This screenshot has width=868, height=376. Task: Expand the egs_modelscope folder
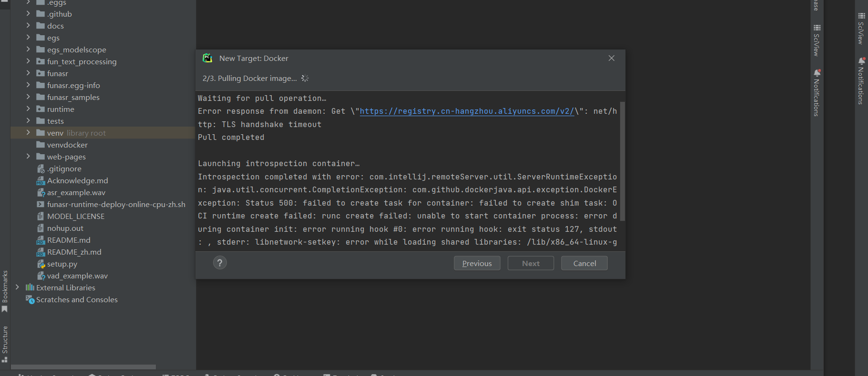28,49
